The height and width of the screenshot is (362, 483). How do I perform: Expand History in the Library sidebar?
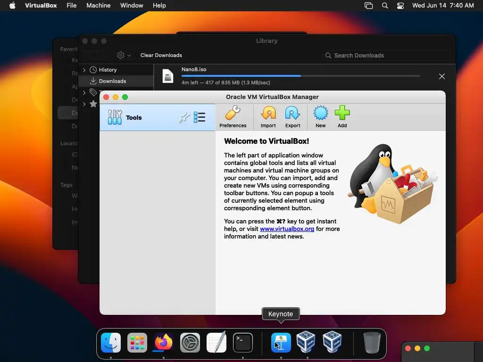click(x=84, y=70)
